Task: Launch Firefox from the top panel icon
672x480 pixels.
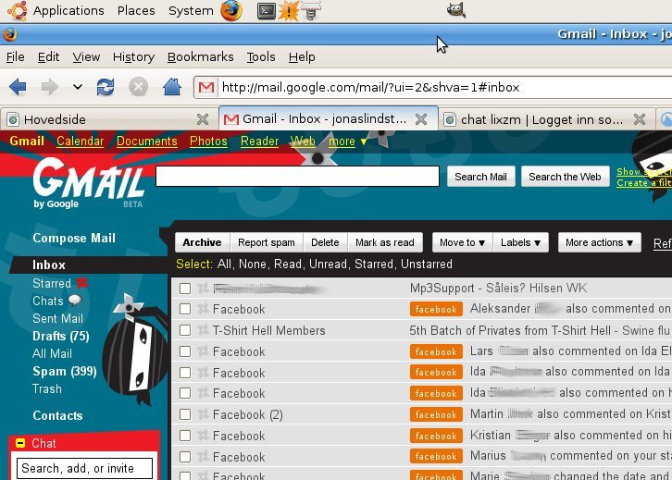Action: point(231,10)
